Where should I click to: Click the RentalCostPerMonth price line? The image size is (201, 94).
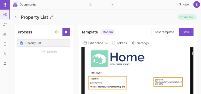108,87
